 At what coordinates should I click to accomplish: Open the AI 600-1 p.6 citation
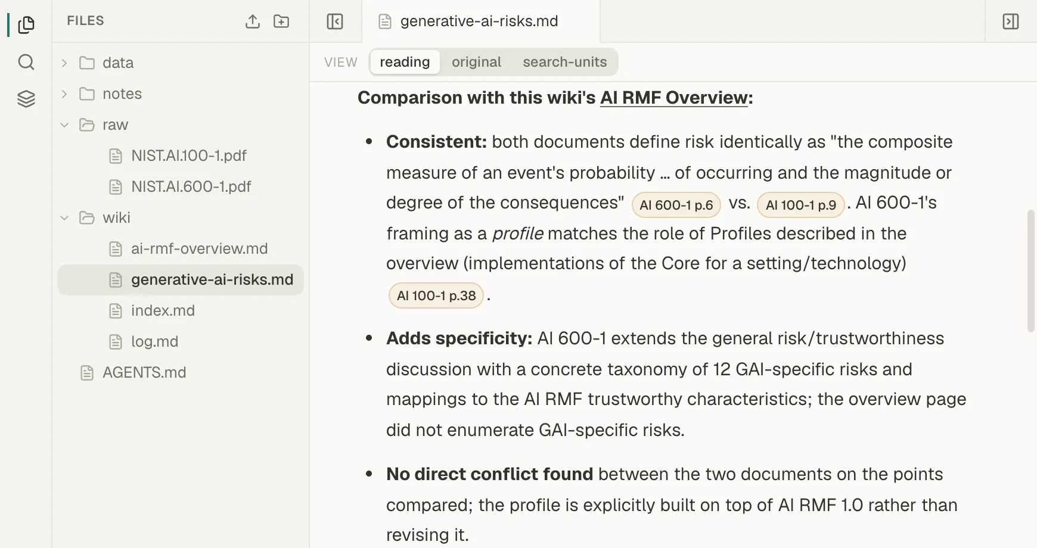[676, 205]
